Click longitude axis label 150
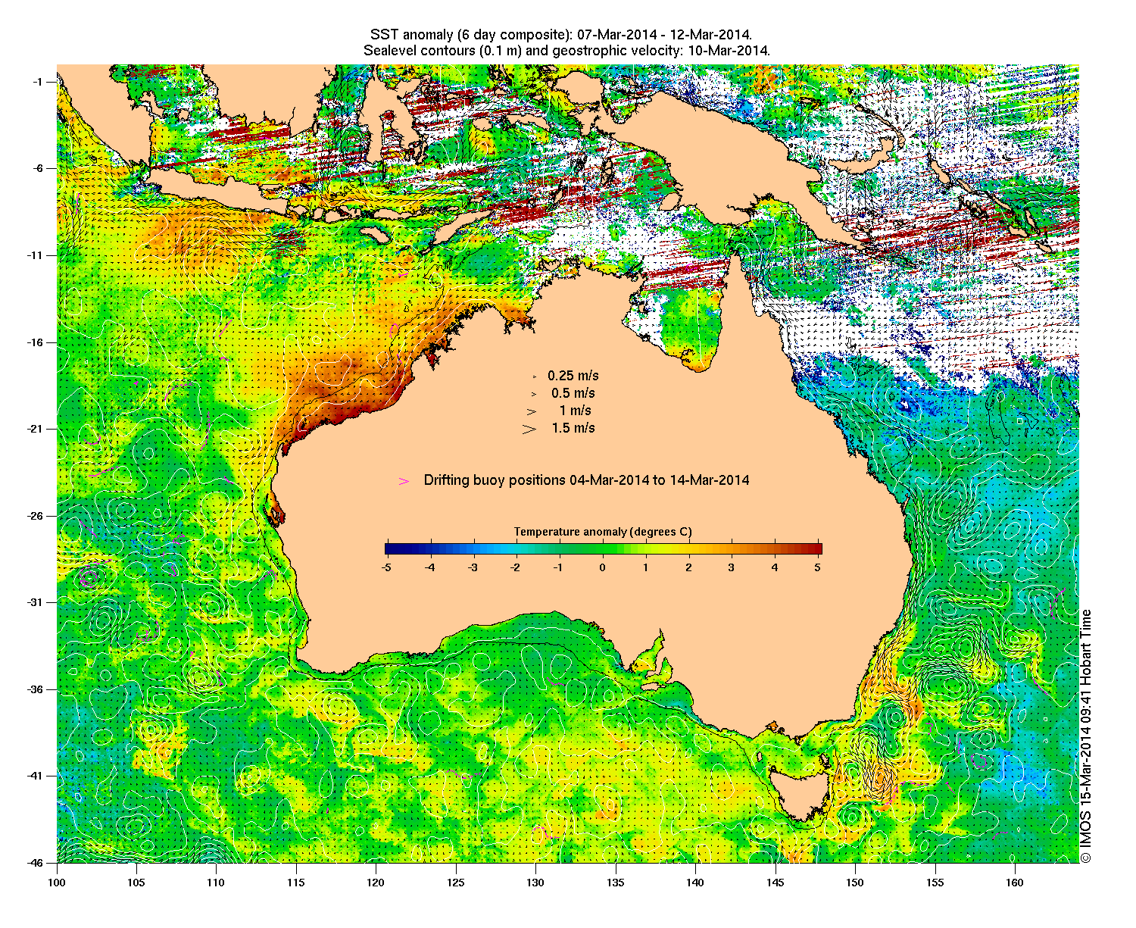 (x=855, y=883)
